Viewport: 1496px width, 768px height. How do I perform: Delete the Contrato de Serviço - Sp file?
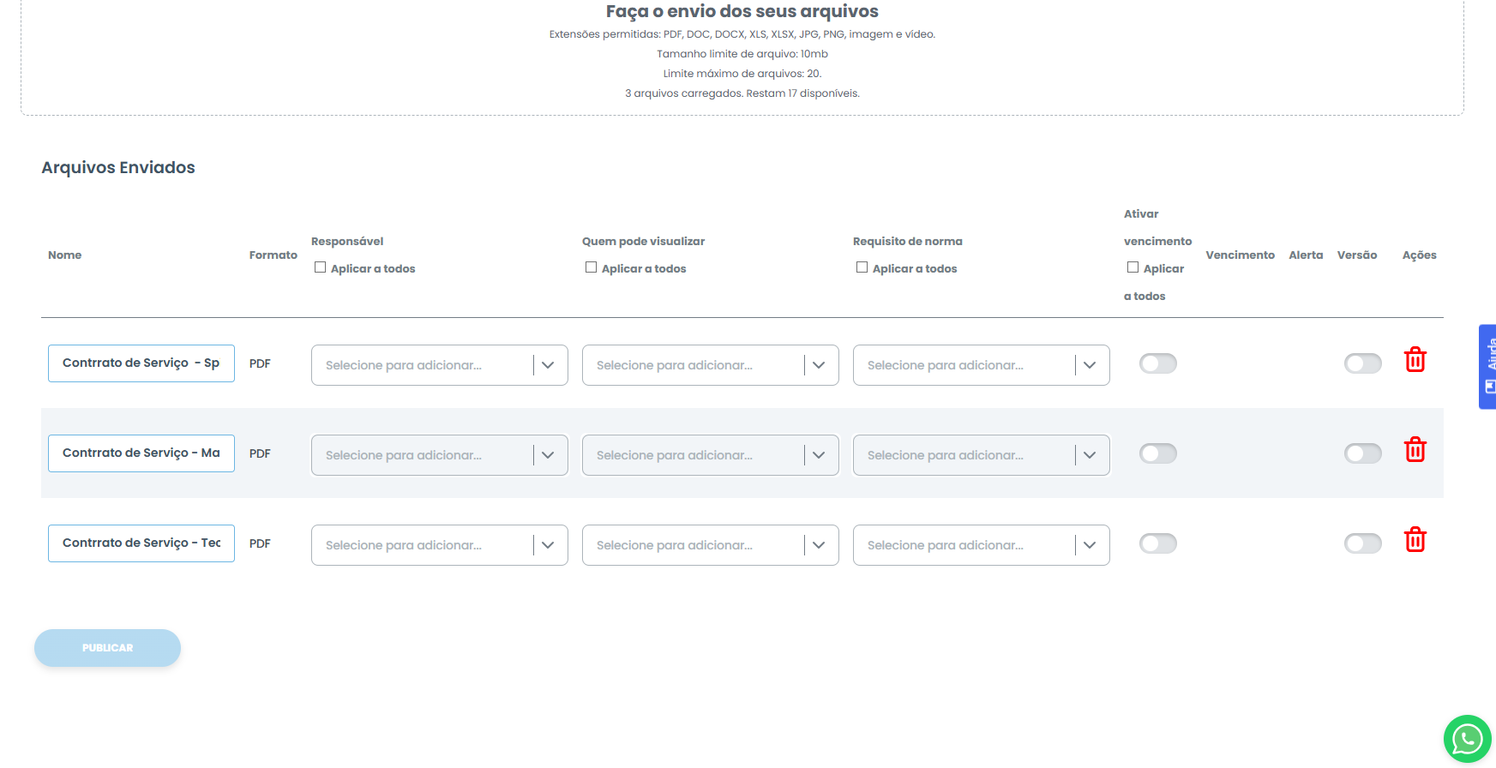pos(1415,360)
